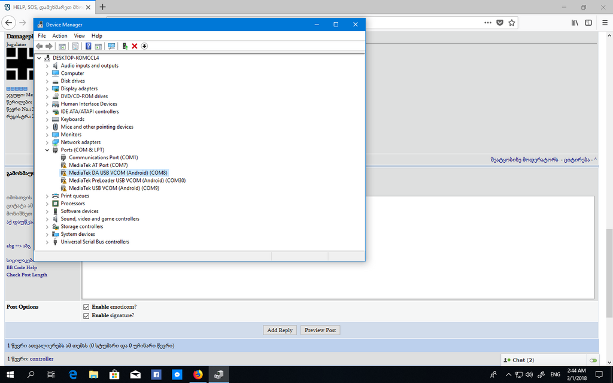The height and width of the screenshot is (383, 613).
Task: Open the Firefox hamburger menu
Action: (605, 23)
